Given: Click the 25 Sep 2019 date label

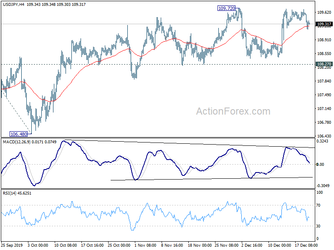Looking at the screenshot, I should 12,245.
